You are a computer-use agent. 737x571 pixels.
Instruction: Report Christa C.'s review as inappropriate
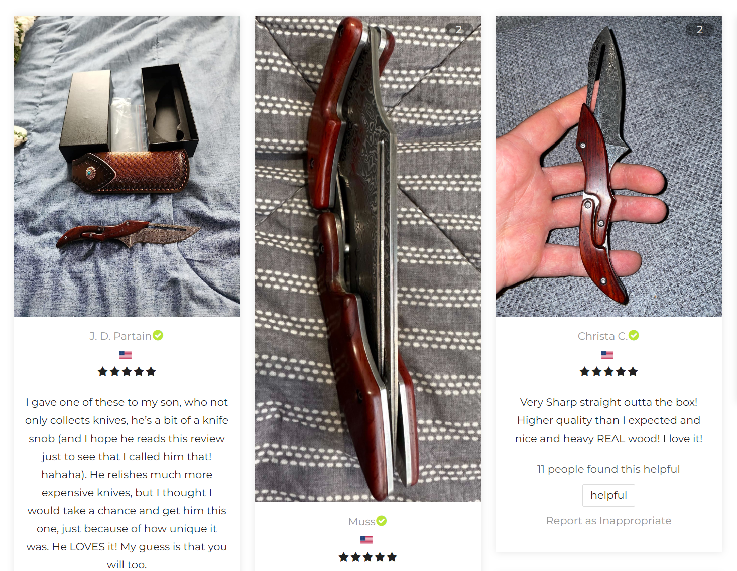pyautogui.click(x=608, y=521)
